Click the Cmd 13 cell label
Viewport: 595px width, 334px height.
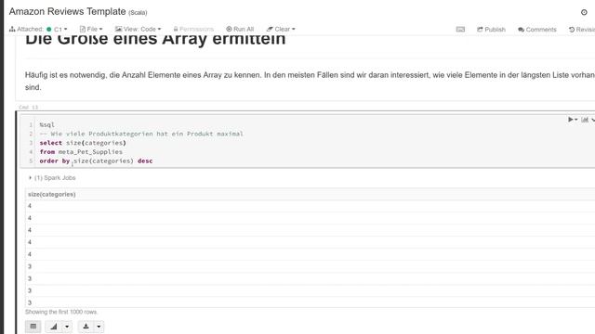click(x=29, y=108)
